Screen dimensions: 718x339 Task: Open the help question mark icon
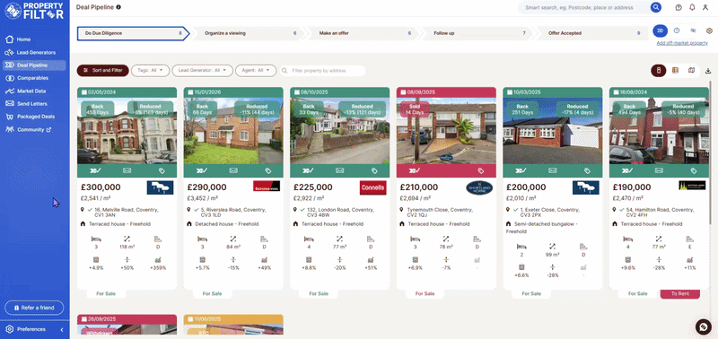pyautogui.click(x=679, y=7)
